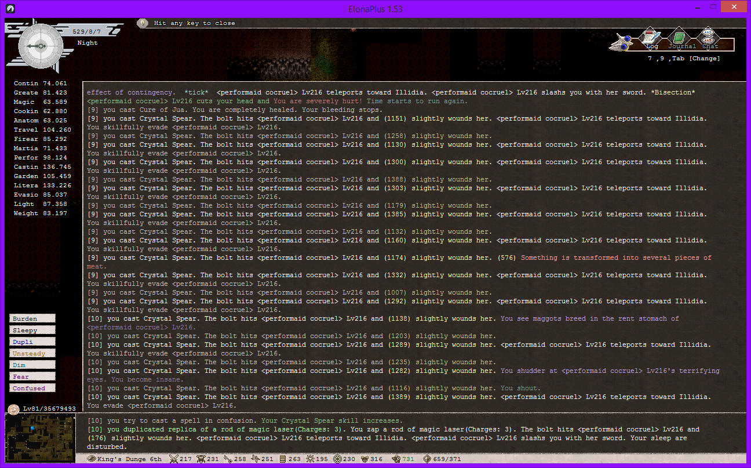Click the 'Anatom 63.025' skill tracker entry

(41, 121)
